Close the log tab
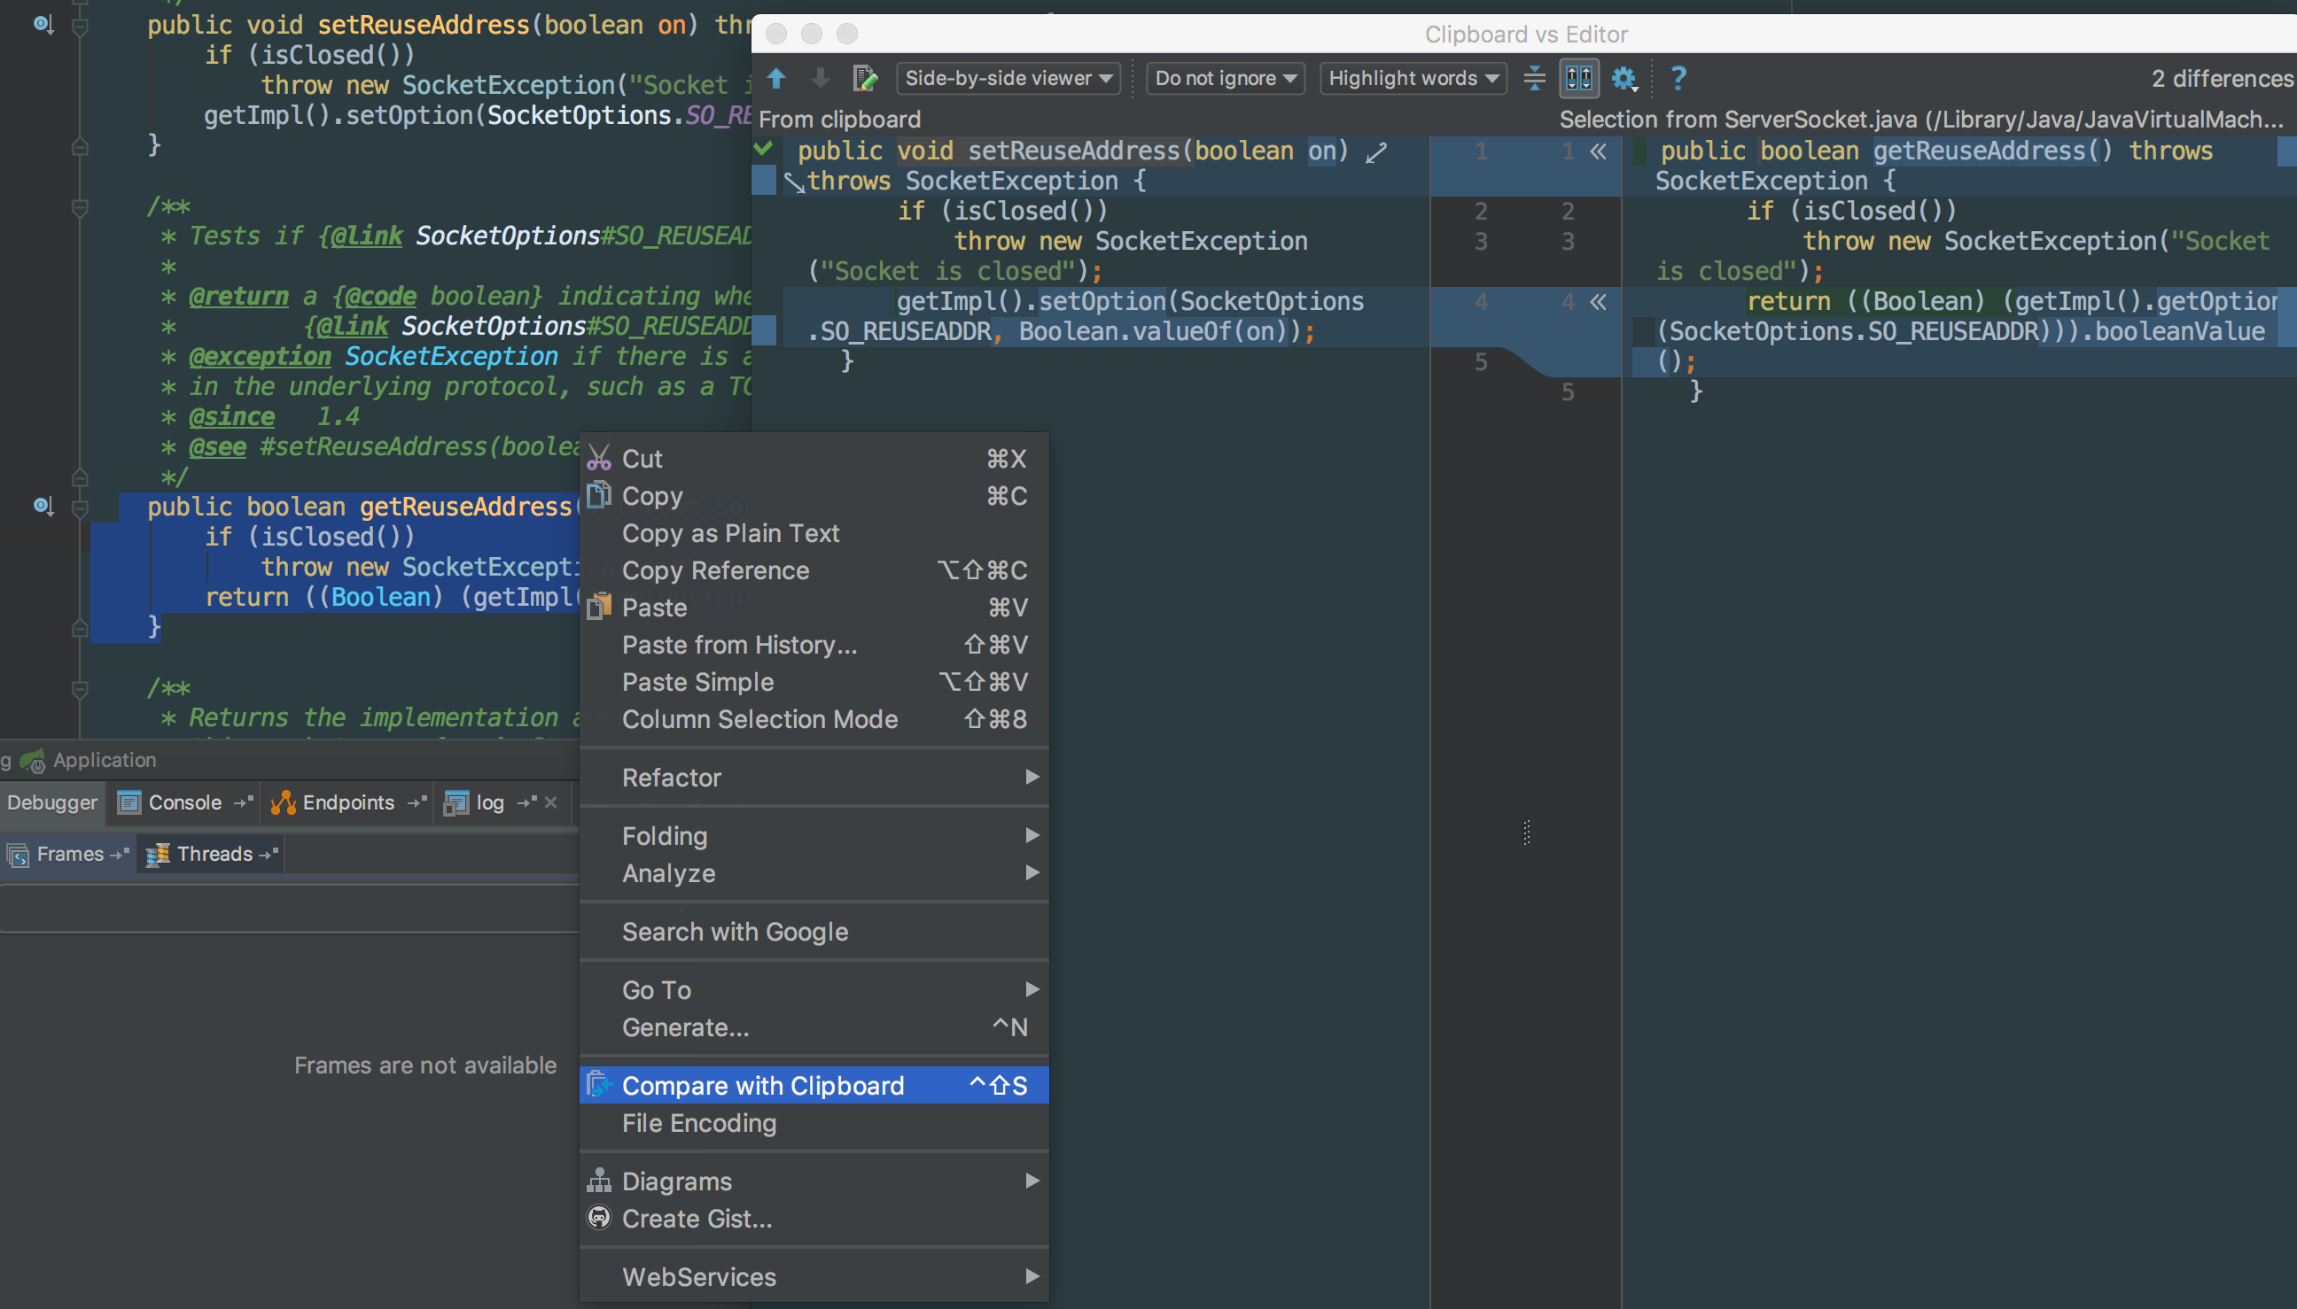Viewport: 2297px width, 1309px height. (x=550, y=802)
